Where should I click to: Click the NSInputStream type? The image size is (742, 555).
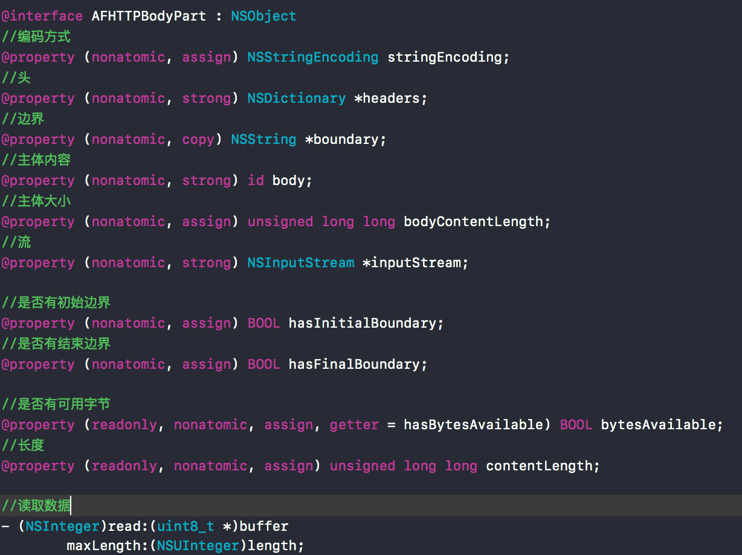(301, 262)
